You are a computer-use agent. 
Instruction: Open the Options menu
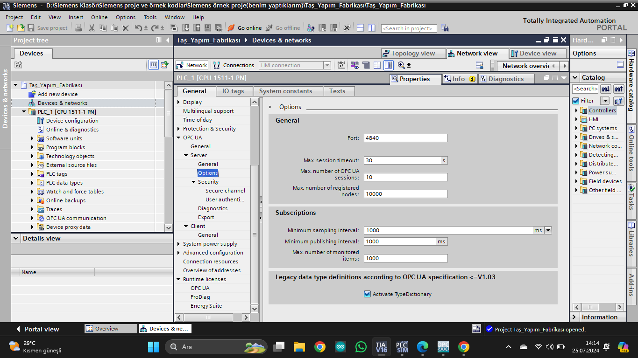(x=126, y=17)
